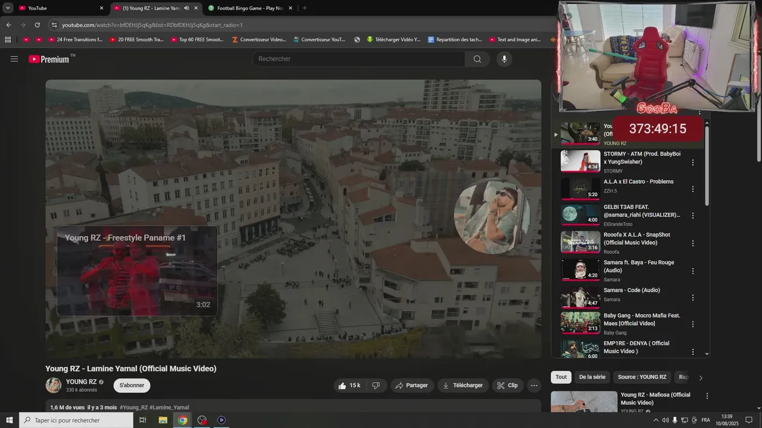Screen dimensions: 762x428
Task: Click 'Samara - Code (Audio)' title
Action: tap(632, 290)
